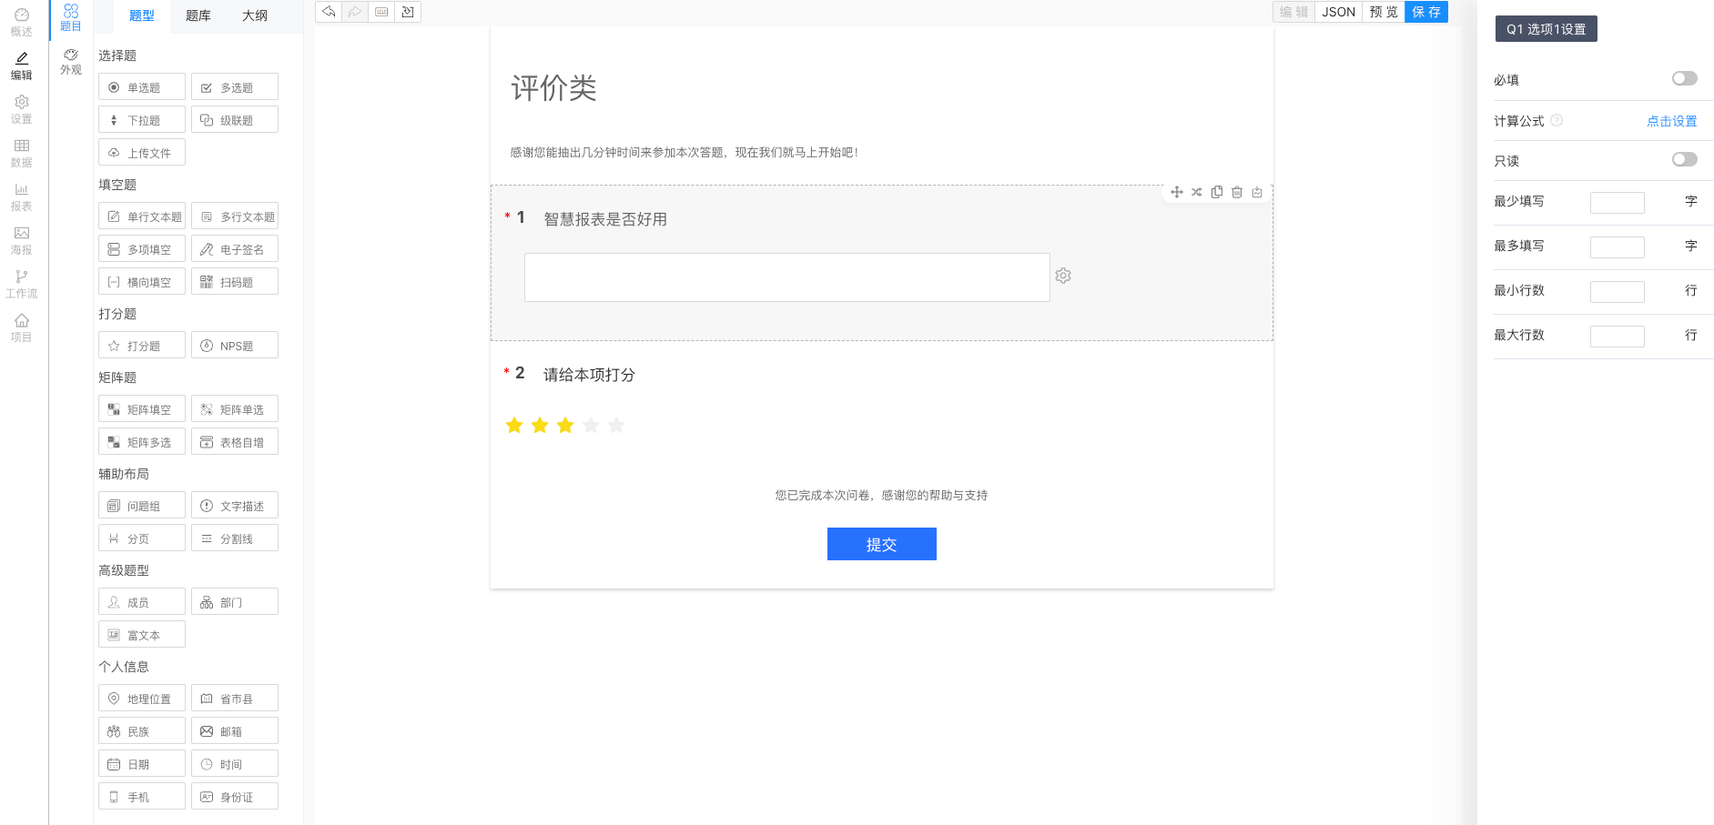
Task: Click the 最少填写 input field
Action: click(1618, 202)
